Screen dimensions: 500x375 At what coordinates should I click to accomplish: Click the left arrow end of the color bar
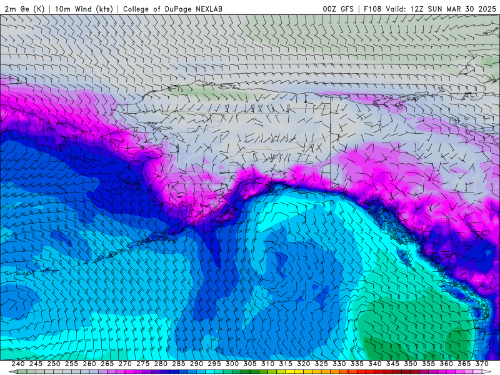click(12, 372)
